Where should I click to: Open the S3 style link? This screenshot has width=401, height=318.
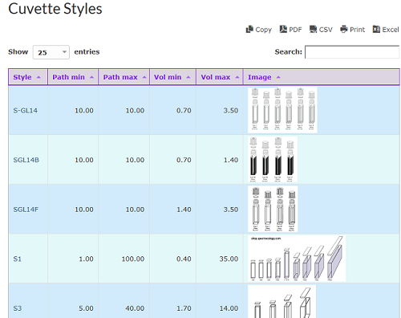click(18, 308)
